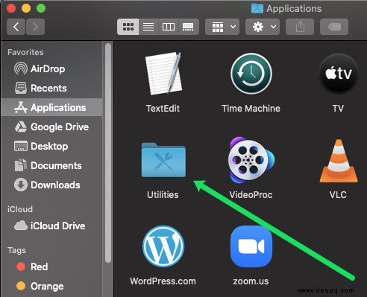367x297 pixels.
Task: Open the Time Machine app
Action: (x=251, y=74)
